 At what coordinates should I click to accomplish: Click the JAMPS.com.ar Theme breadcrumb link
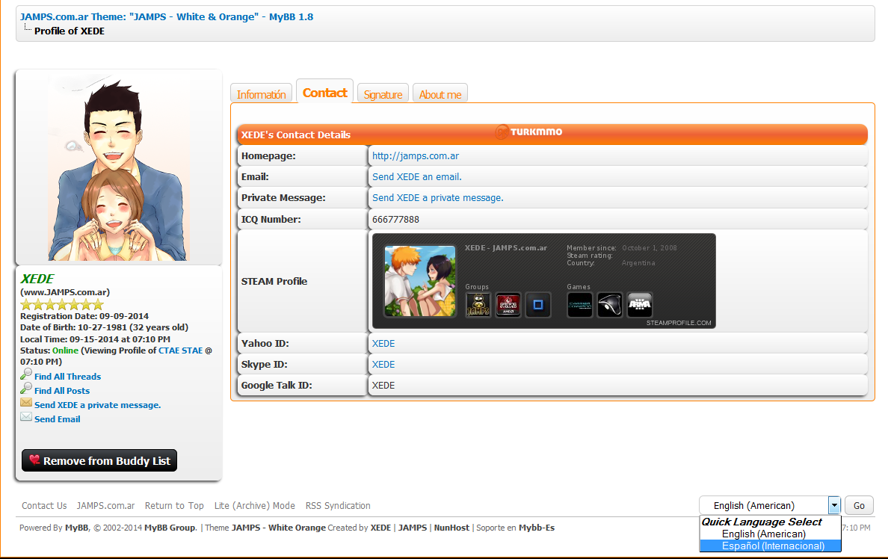(167, 16)
